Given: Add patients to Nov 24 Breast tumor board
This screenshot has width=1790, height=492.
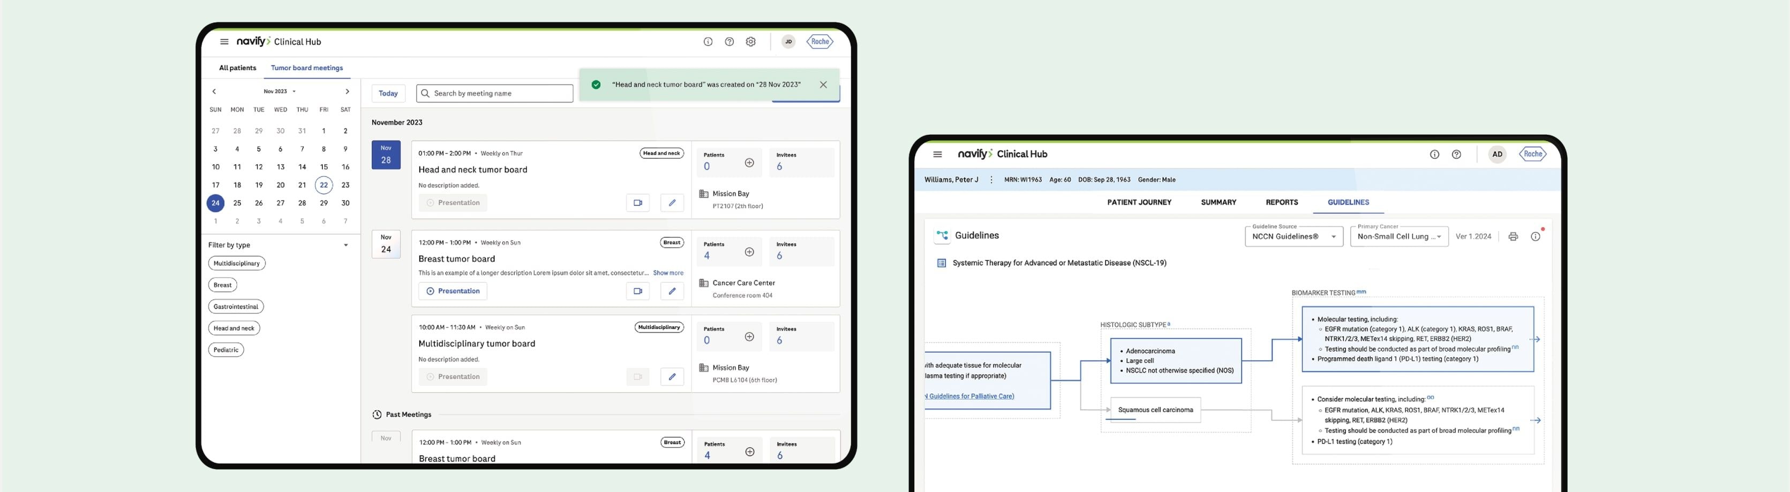Looking at the screenshot, I should 749,252.
